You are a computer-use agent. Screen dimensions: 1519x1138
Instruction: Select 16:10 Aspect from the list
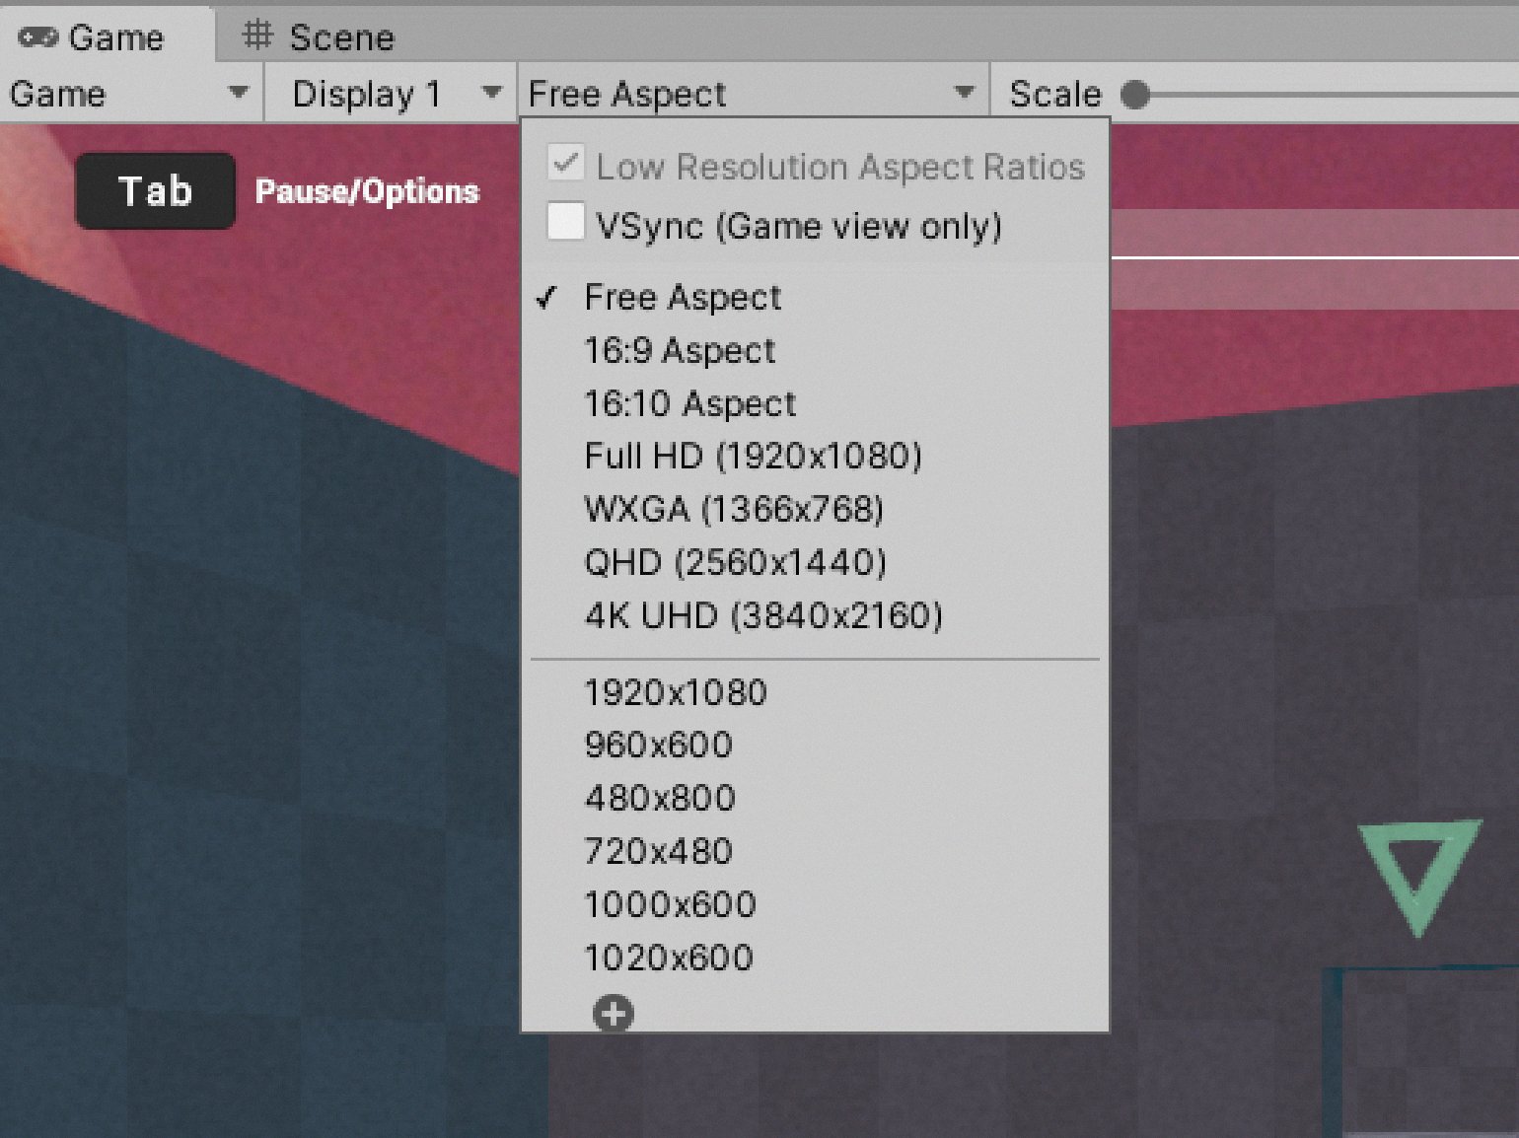click(689, 404)
